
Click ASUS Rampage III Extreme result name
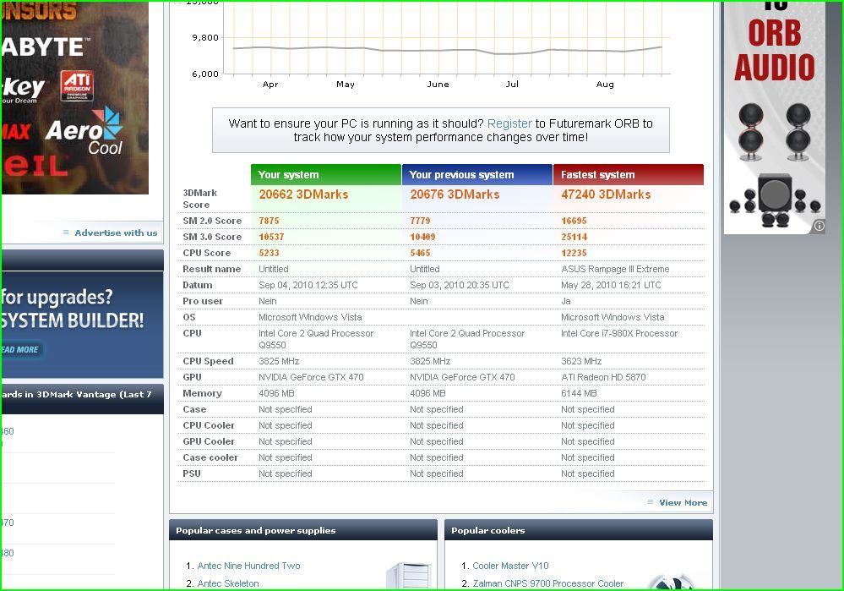615,269
